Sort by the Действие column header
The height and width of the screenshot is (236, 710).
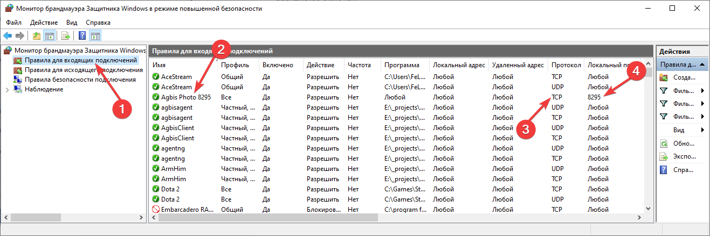pos(323,65)
